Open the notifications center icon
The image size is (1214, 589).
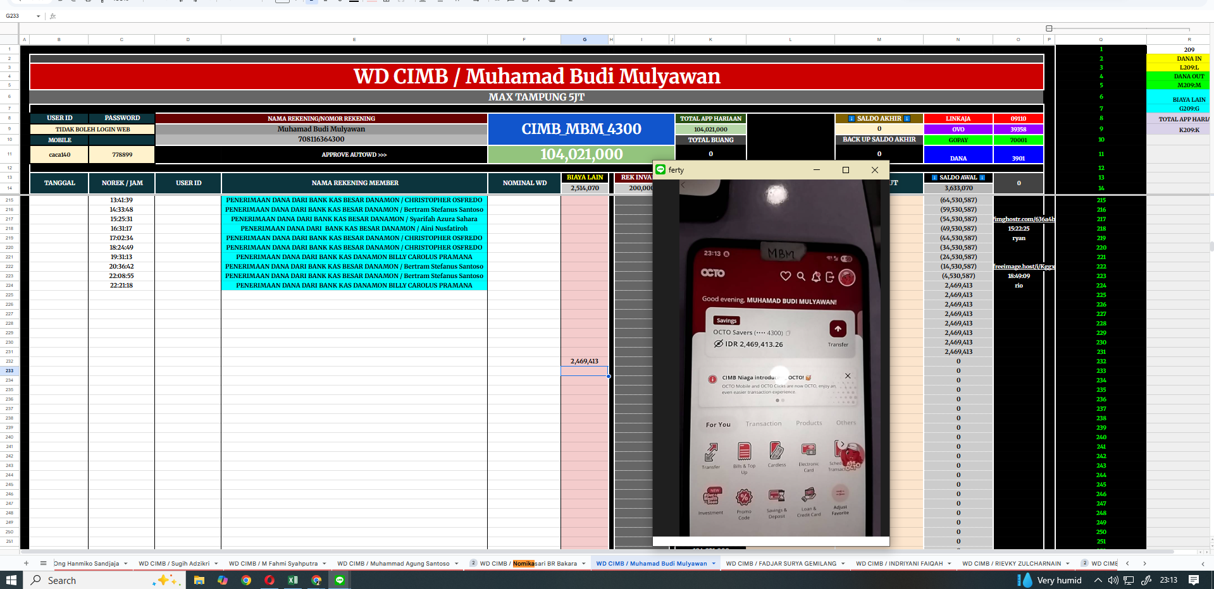(x=1194, y=580)
